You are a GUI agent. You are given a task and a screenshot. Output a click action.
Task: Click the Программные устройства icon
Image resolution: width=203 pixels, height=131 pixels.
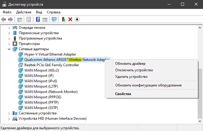point(15,38)
